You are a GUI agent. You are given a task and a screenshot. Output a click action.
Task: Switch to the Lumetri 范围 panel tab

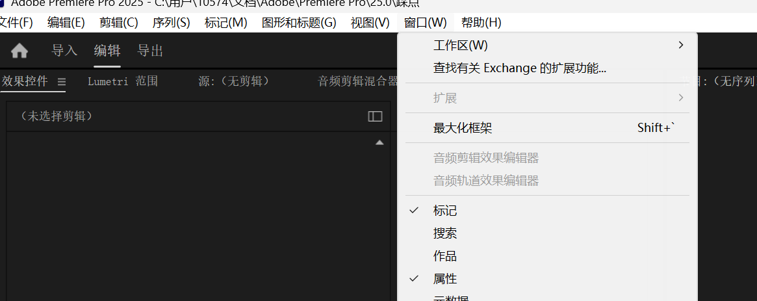coord(123,81)
